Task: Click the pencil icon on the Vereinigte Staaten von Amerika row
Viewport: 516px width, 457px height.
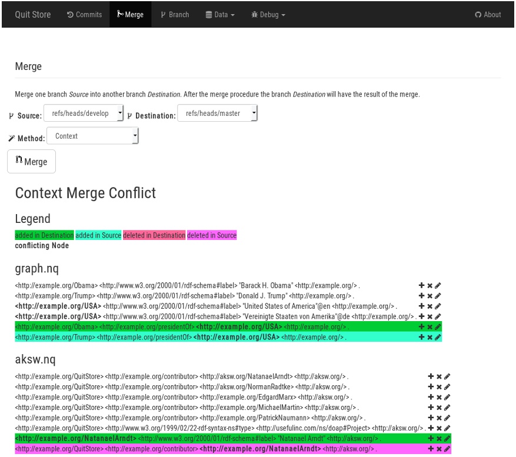Action: click(438, 316)
